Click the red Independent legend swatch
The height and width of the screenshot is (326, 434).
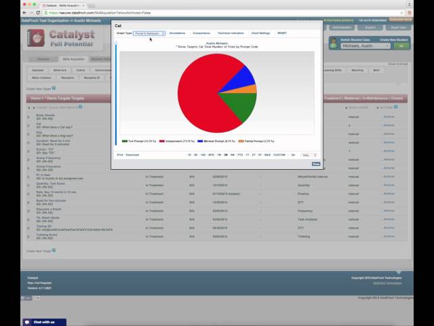point(162,141)
